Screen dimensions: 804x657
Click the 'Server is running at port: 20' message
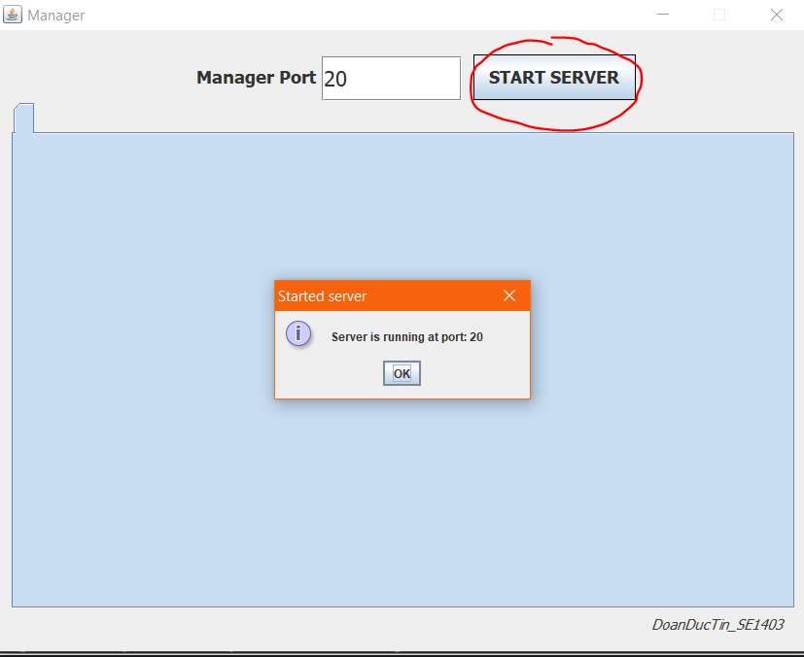pos(406,337)
